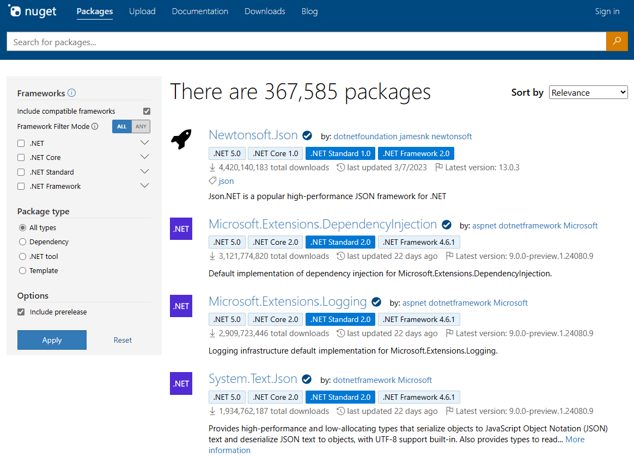Switch to the Upload tab
The height and width of the screenshot is (458, 634).
142,11
